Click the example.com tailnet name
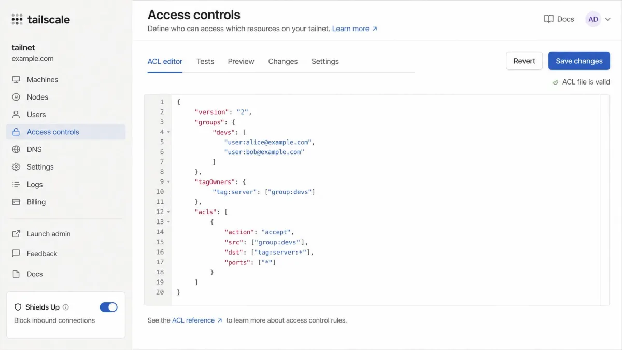This screenshot has width=622, height=350. click(33, 59)
